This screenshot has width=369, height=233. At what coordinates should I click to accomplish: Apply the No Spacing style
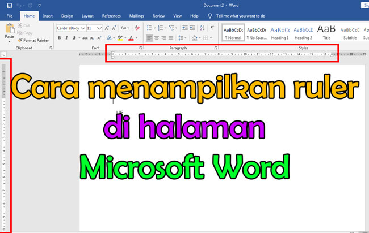[257, 33]
